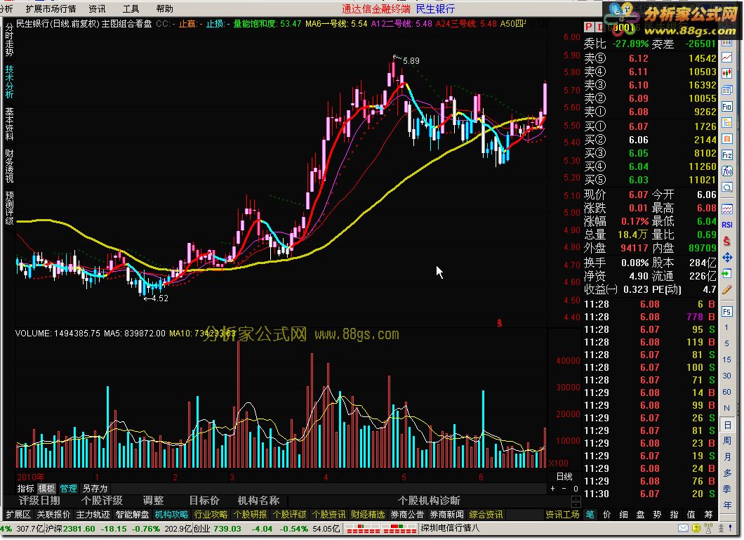Open the 个股研报 tab
The height and width of the screenshot is (540, 744).
click(250, 515)
